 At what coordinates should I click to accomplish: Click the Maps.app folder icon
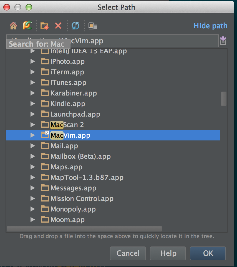pos(45,167)
